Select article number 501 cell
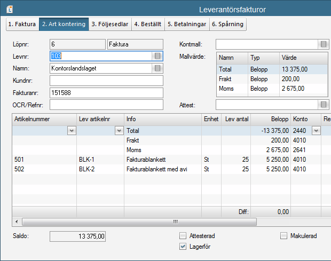Screen dimensions: 331x261 point(44,160)
